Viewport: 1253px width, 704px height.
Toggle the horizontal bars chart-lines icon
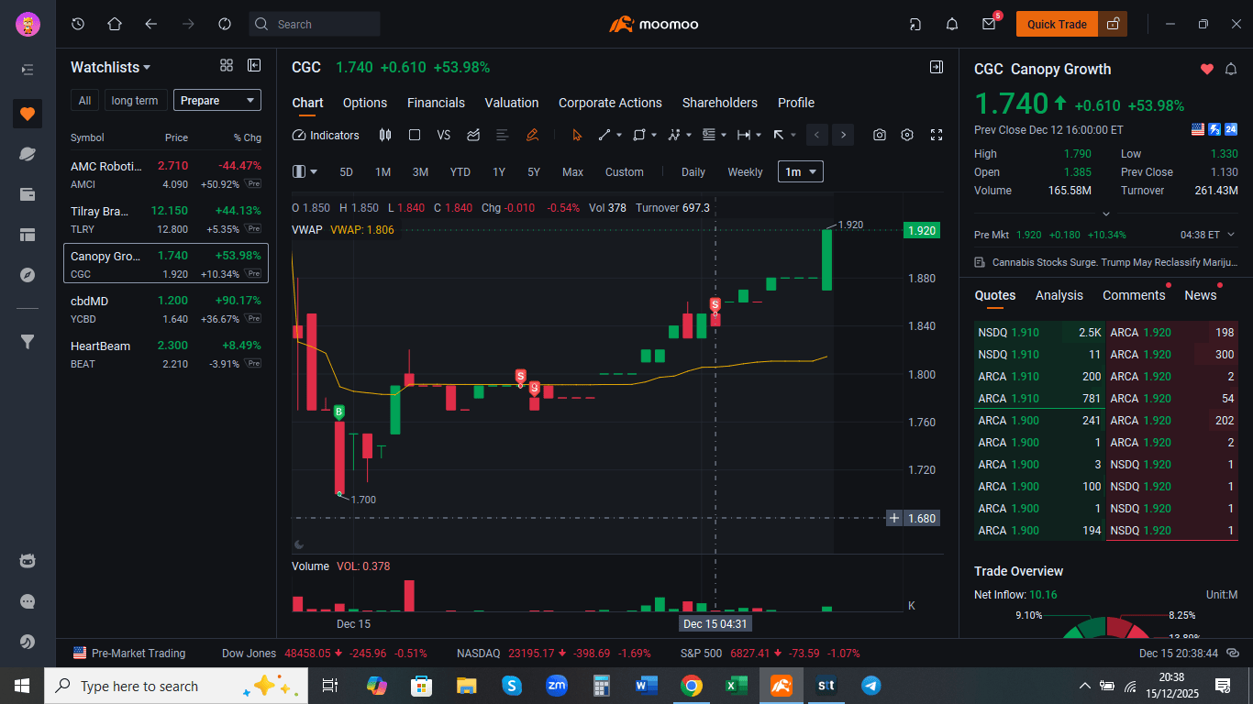(x=502, y=135)
